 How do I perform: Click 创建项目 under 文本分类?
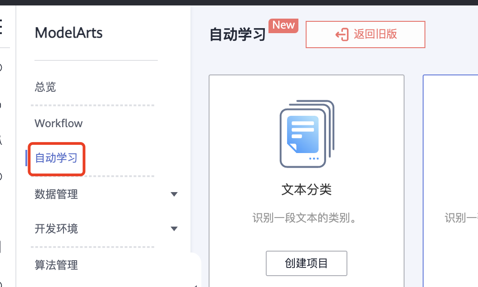307,263
